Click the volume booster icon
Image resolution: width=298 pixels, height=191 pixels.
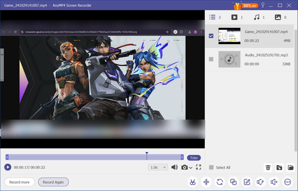pos(274,182)
